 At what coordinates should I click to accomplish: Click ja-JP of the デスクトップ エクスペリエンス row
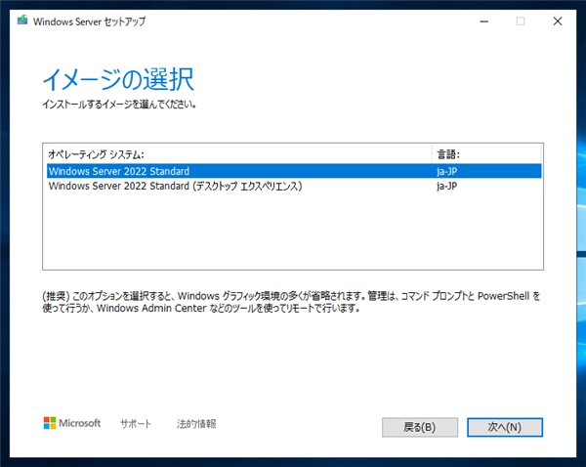coord(447,186)
